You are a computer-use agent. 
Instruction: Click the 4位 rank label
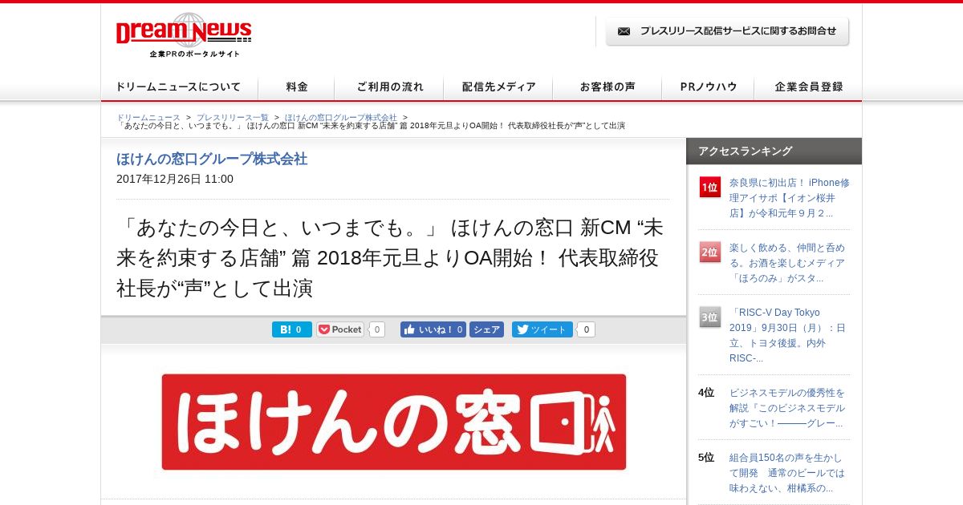point(706,393)
